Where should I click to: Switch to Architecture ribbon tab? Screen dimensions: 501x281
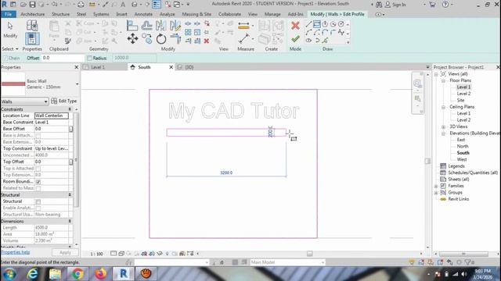pyautogui.click(x=33, y=14)
